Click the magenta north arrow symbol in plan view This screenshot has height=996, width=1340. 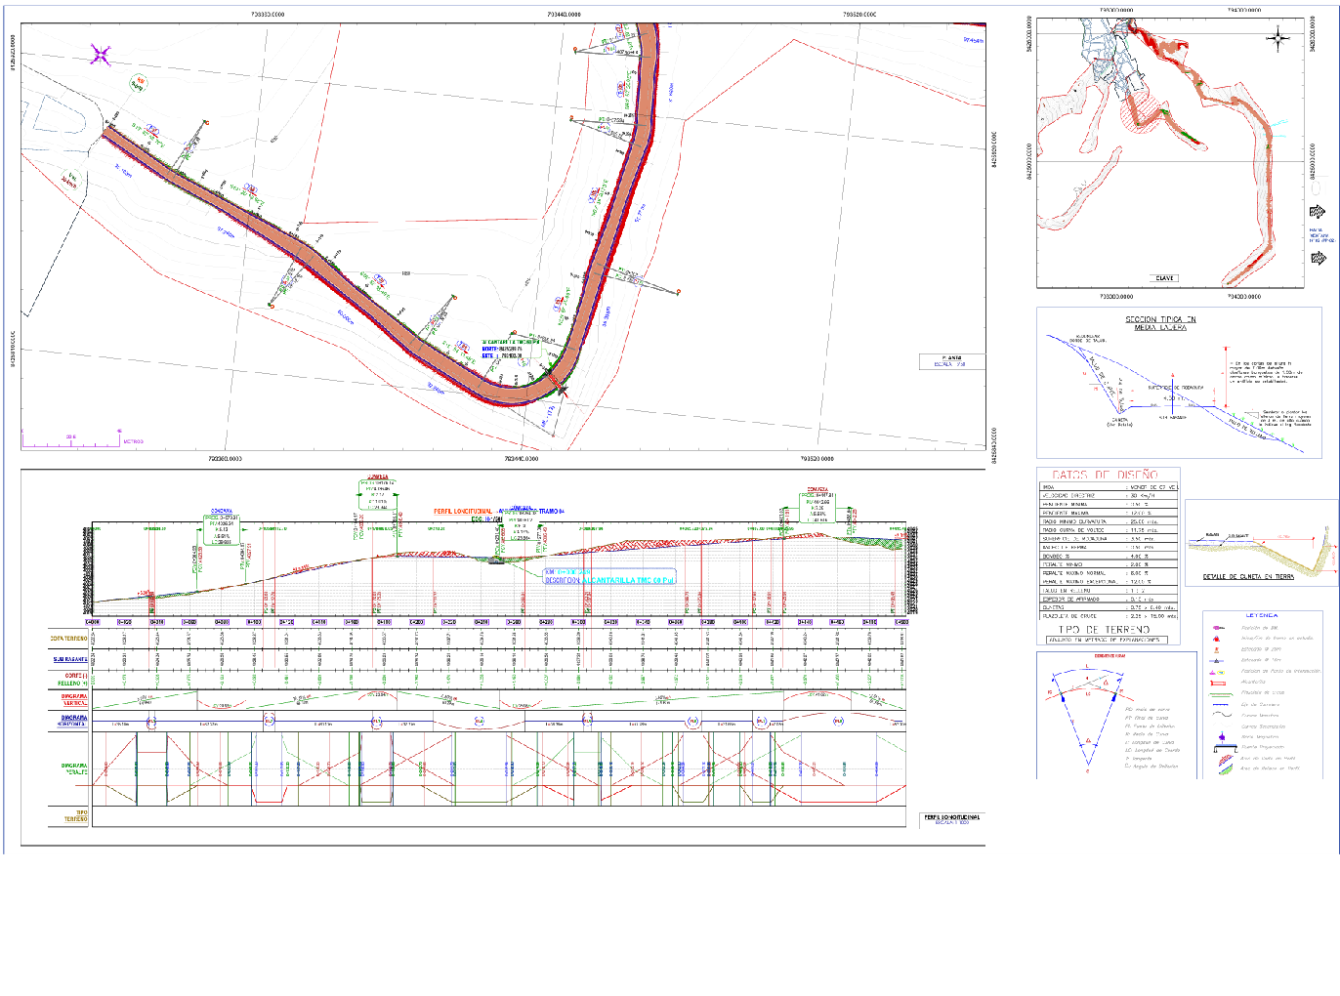(x=101, y=56)
